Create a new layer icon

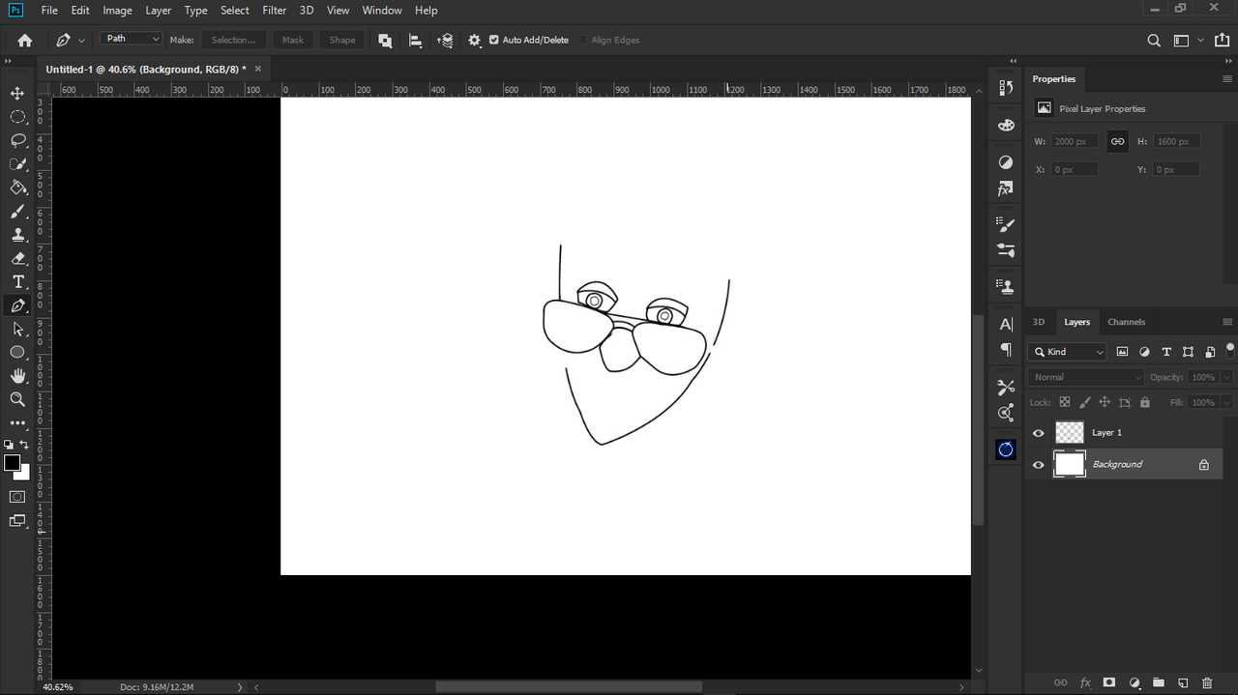[x=1182, y=682]
